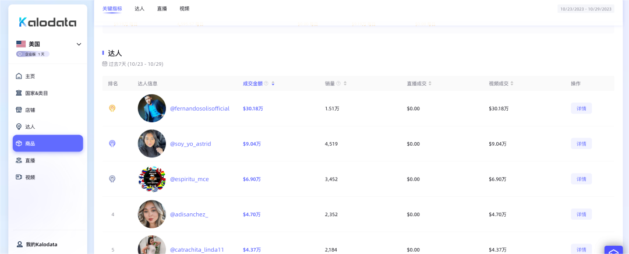Click 详情 for @soy_yo_astrid
The image size is (629, 254).
[x=581, y=144]
